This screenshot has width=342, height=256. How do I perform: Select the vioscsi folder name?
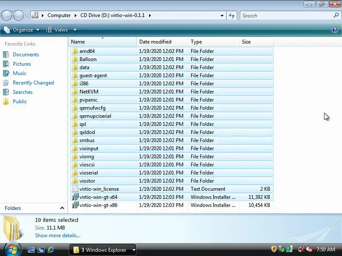tap(87, 165)
